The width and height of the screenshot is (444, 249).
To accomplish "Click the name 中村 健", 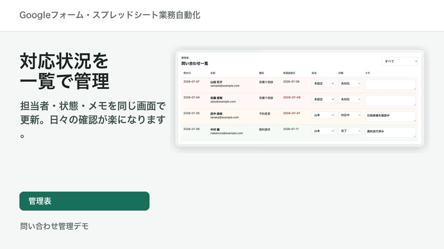I will [x=215, y=129].
